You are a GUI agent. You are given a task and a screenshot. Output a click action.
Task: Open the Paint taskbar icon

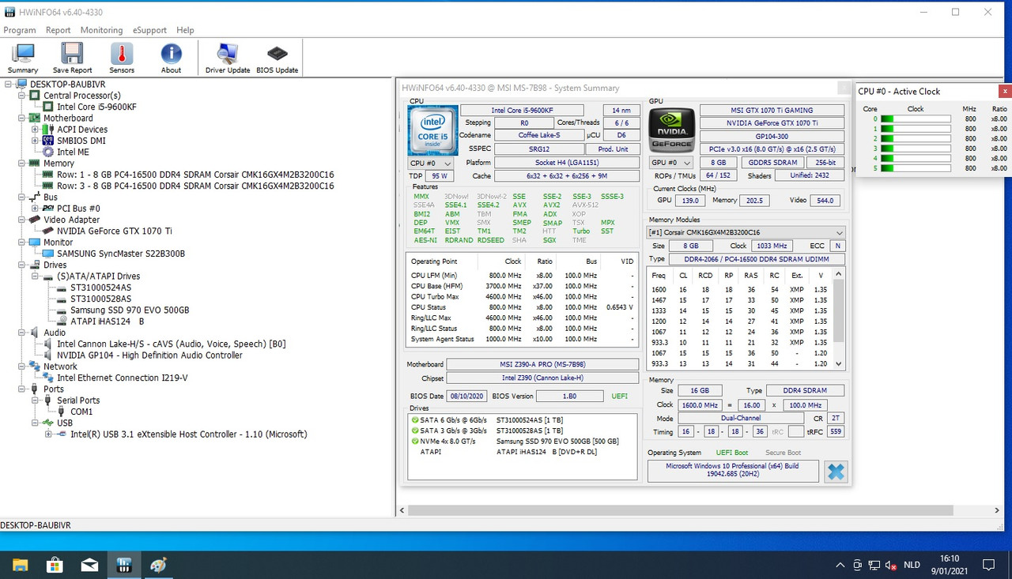point(159,565)
